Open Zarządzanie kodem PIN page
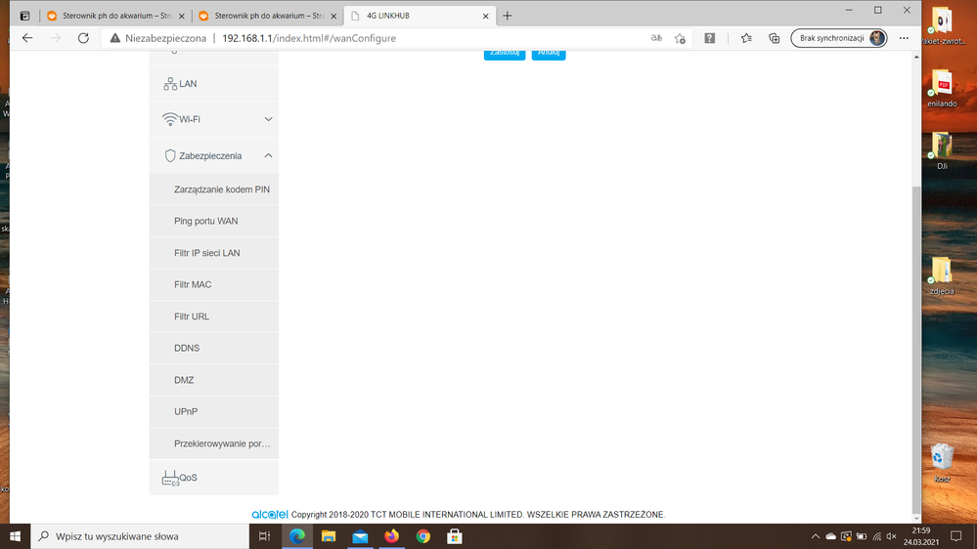 click(221, 190)
